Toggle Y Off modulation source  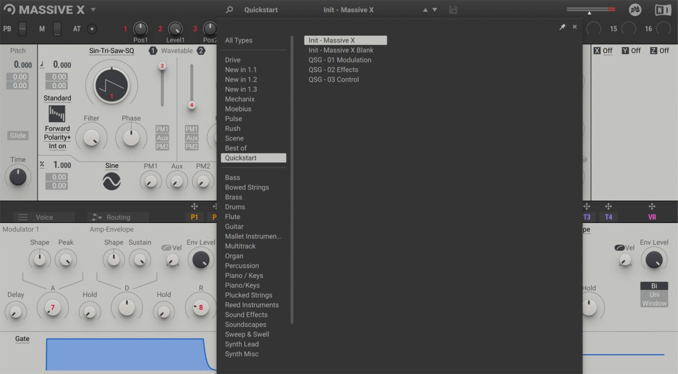click(x=631, y=50)
